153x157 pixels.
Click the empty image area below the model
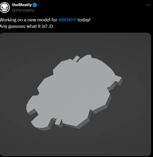75,143
